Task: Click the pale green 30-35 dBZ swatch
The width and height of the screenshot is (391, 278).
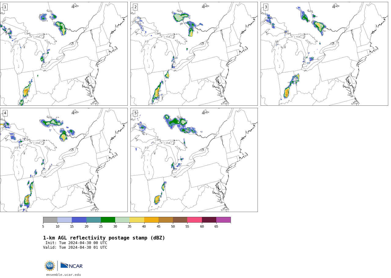Action: click(122, 220)
